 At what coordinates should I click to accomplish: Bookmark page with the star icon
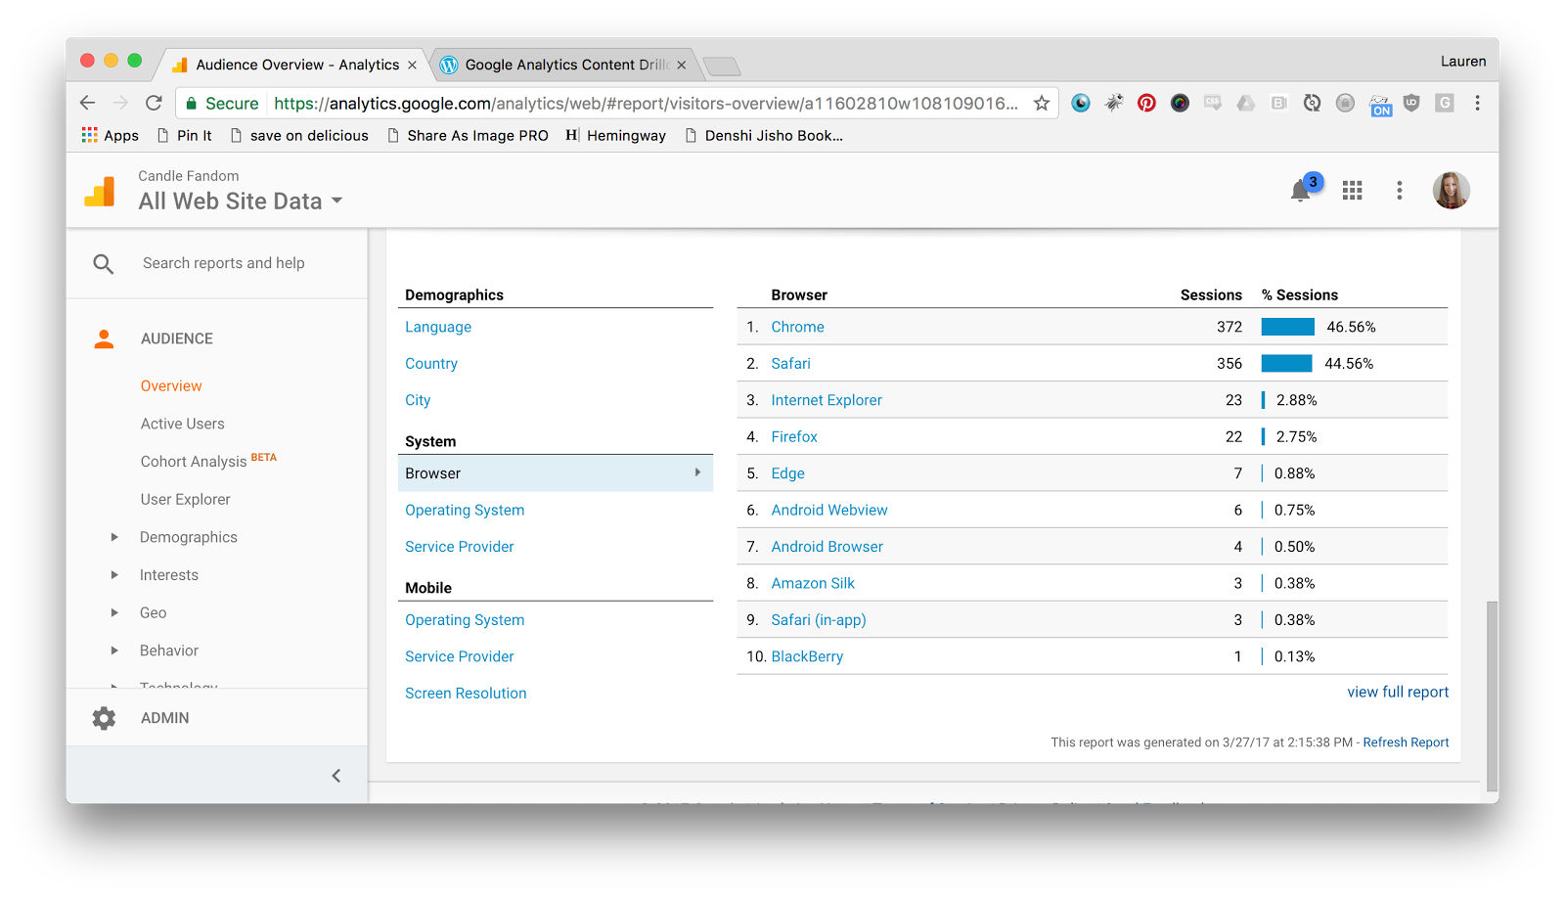pos(1042,104)
